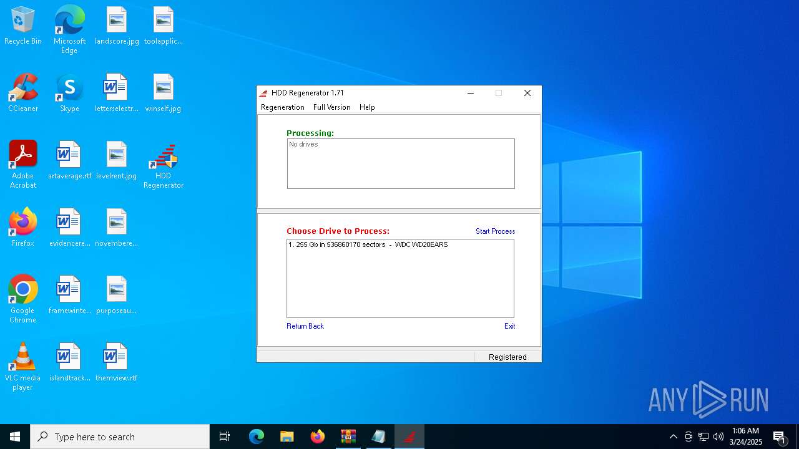Select the novembere... image file icon
Viewport: 799px width, 449px height.
coord(117,228)
